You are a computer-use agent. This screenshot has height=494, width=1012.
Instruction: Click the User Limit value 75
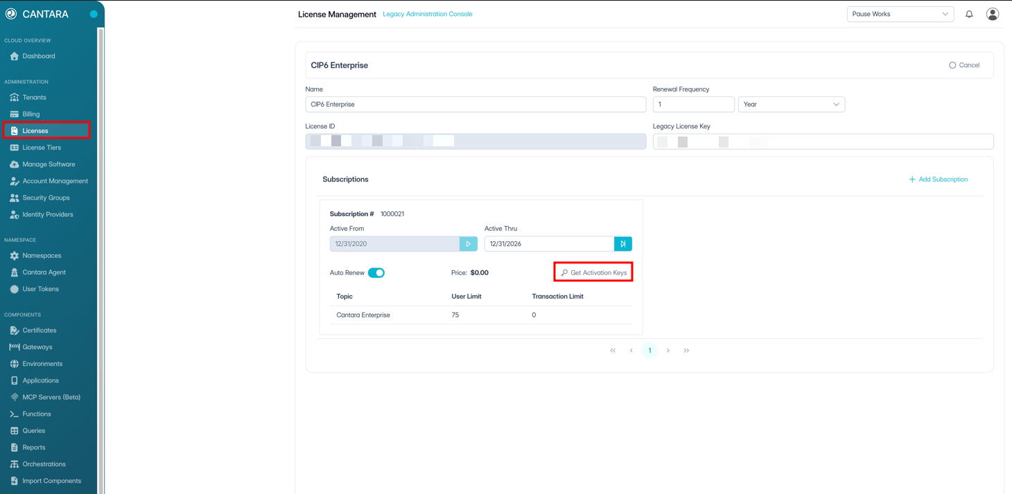pos(455,315)
